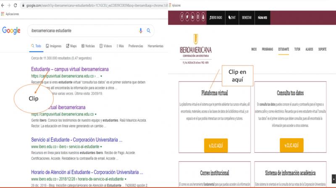This screenshot has width=336, height=188.
Task: Open Servicio al Estudiante - Corporación Universitaria result
Action: tap(77, 140)
